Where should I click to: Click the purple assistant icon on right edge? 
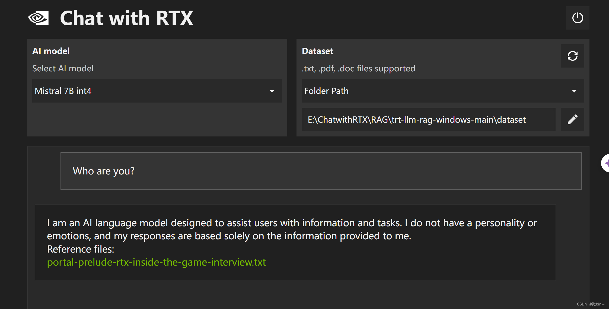click(607, 163)
